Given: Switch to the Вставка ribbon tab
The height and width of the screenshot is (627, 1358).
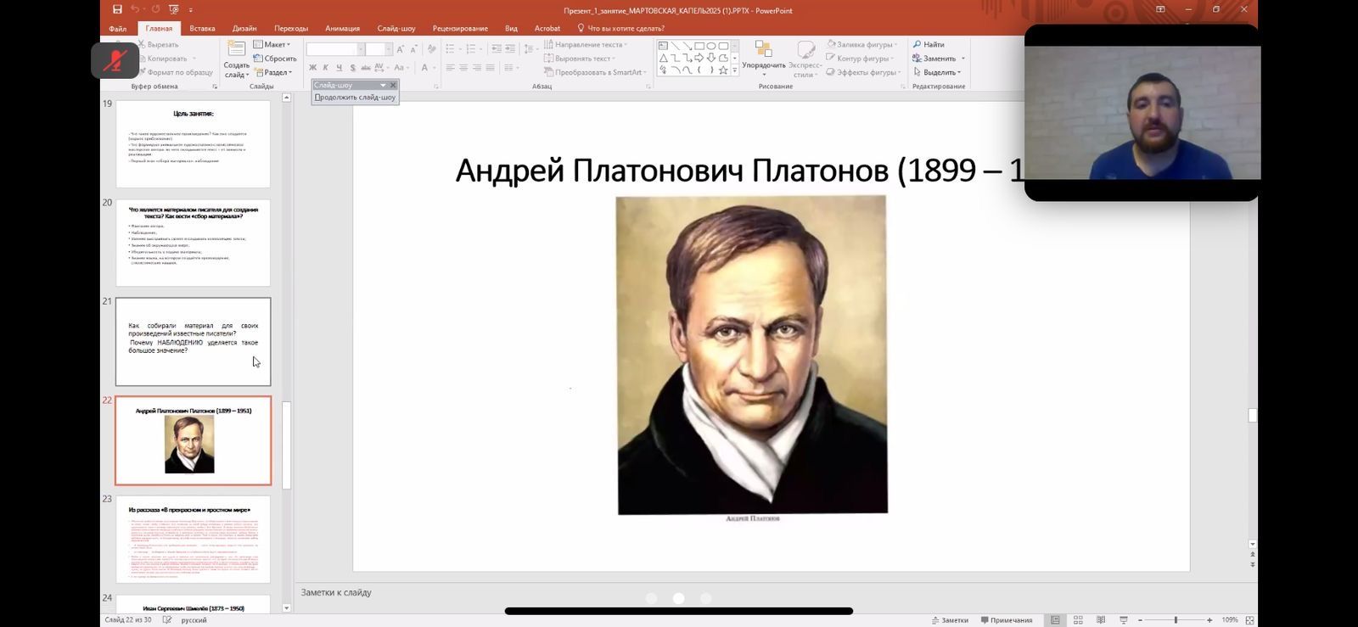Looking at the screenshot, I should (x=202, y=28).
